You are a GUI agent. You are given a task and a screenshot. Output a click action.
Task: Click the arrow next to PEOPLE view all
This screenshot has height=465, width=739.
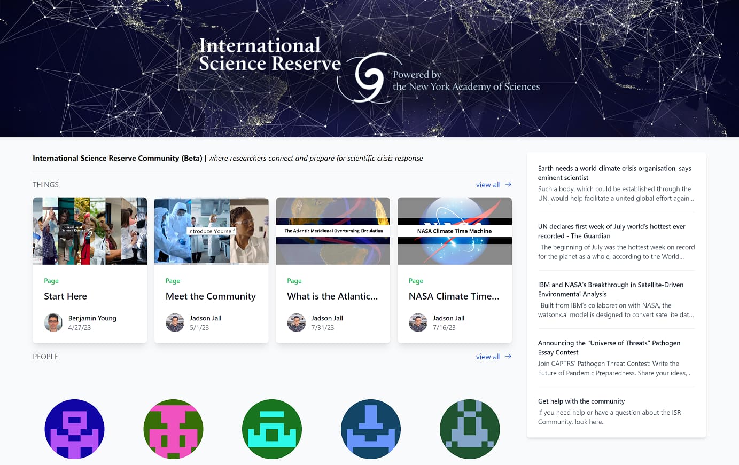(x=508, y=356)
